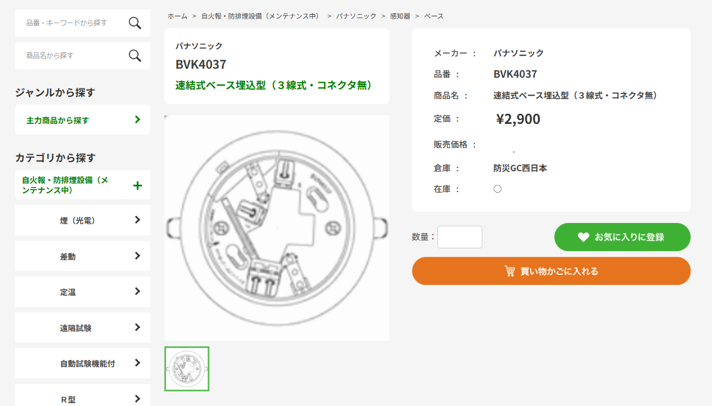Navigate to 感知器 breadcrumb
The height and width of the screenshot is (406, 712).
[x=400, y=16]
